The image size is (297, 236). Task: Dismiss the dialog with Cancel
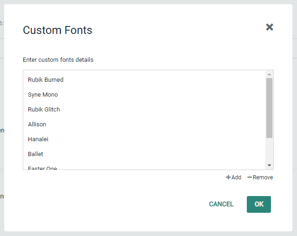pos(221,204)
